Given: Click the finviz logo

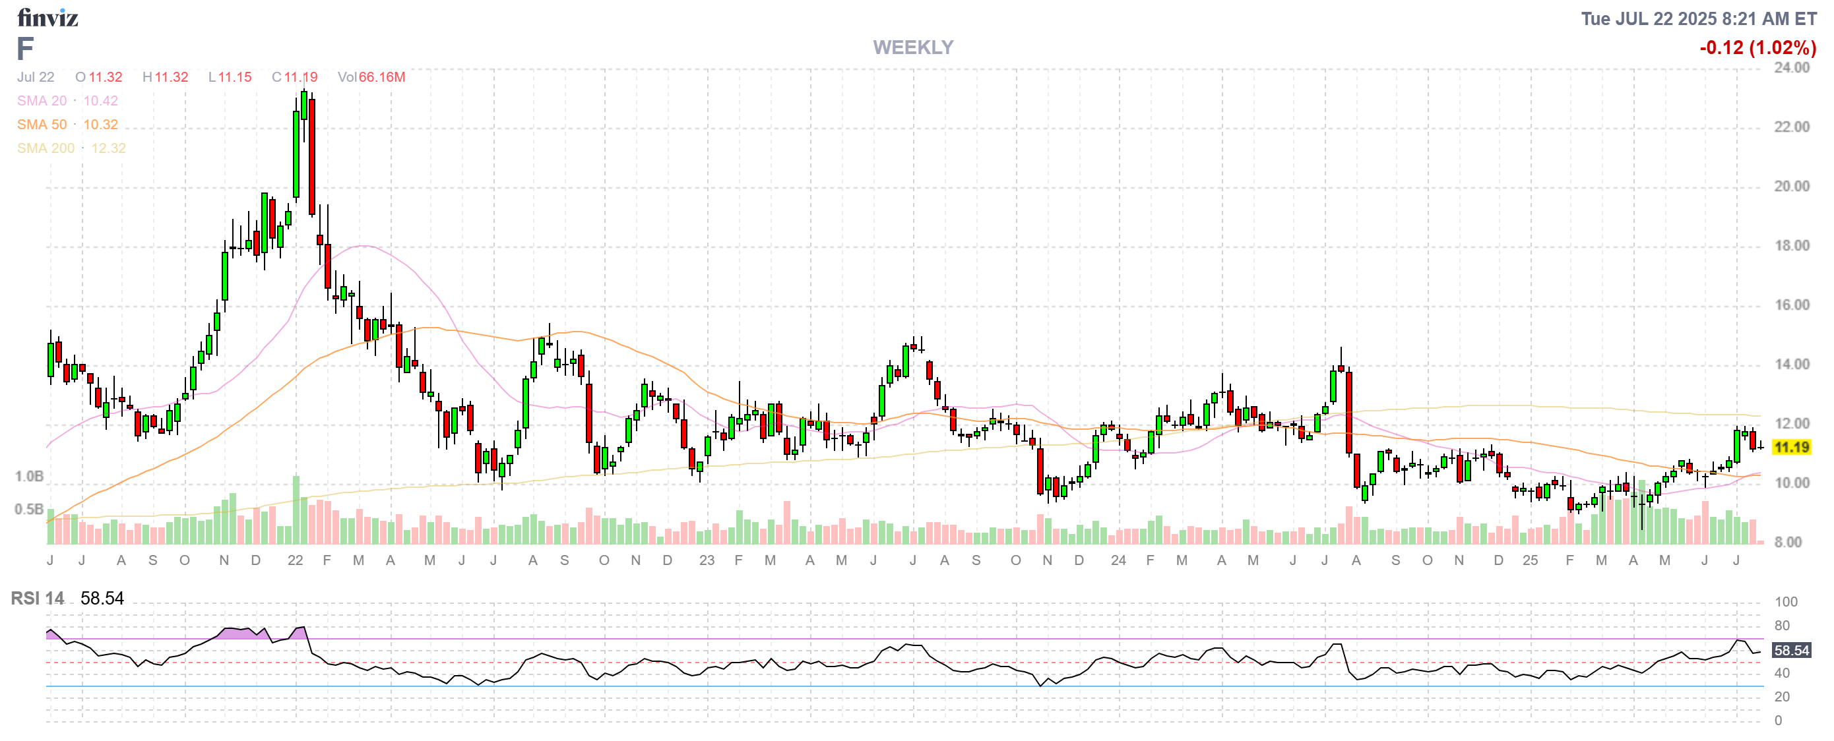Looking at the screenshot, I should coord(47,17).
